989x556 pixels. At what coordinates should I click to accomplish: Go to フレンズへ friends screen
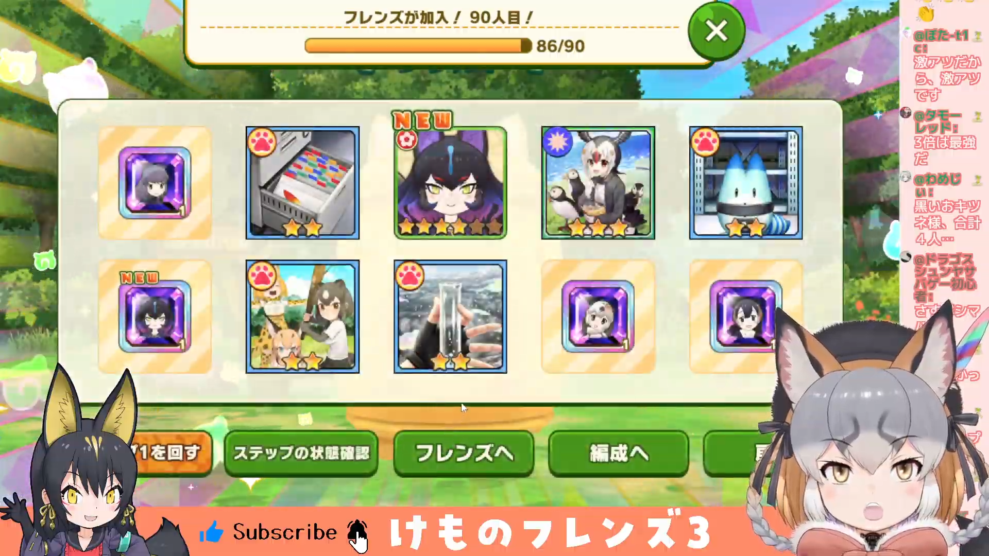point(464,453)
